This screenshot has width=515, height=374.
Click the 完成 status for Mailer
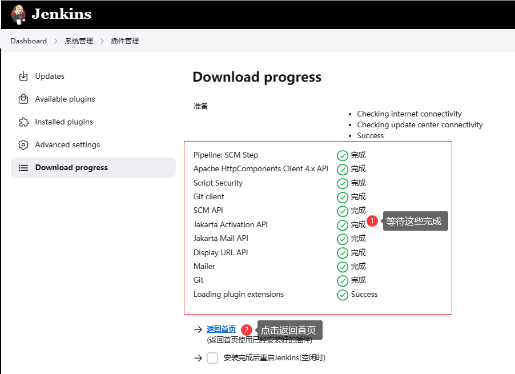[359, 266]
